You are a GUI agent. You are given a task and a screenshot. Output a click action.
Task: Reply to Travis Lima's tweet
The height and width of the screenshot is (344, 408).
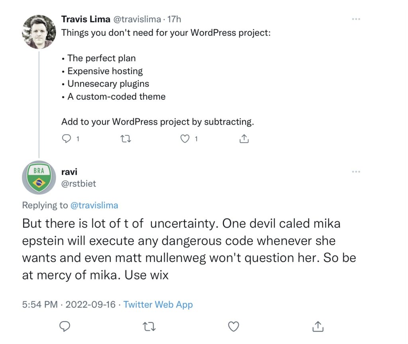67,139
